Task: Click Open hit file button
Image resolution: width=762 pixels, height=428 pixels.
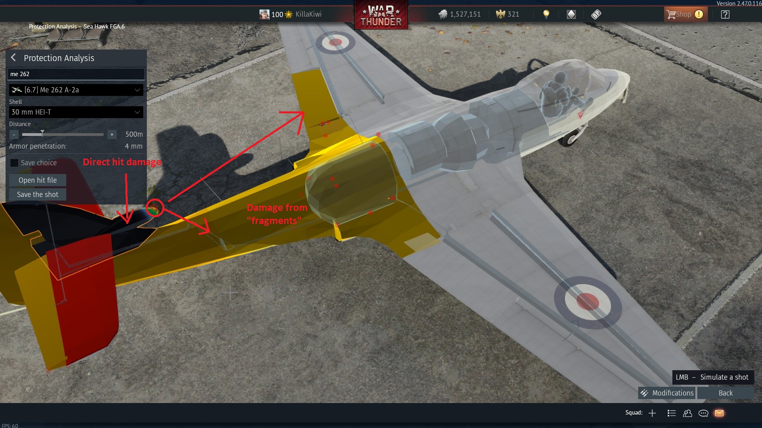Action: (x=38, y=180)
